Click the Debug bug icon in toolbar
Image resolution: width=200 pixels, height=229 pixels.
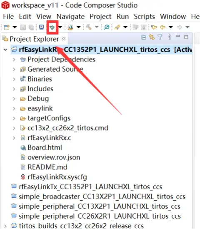tap(52, 27)
